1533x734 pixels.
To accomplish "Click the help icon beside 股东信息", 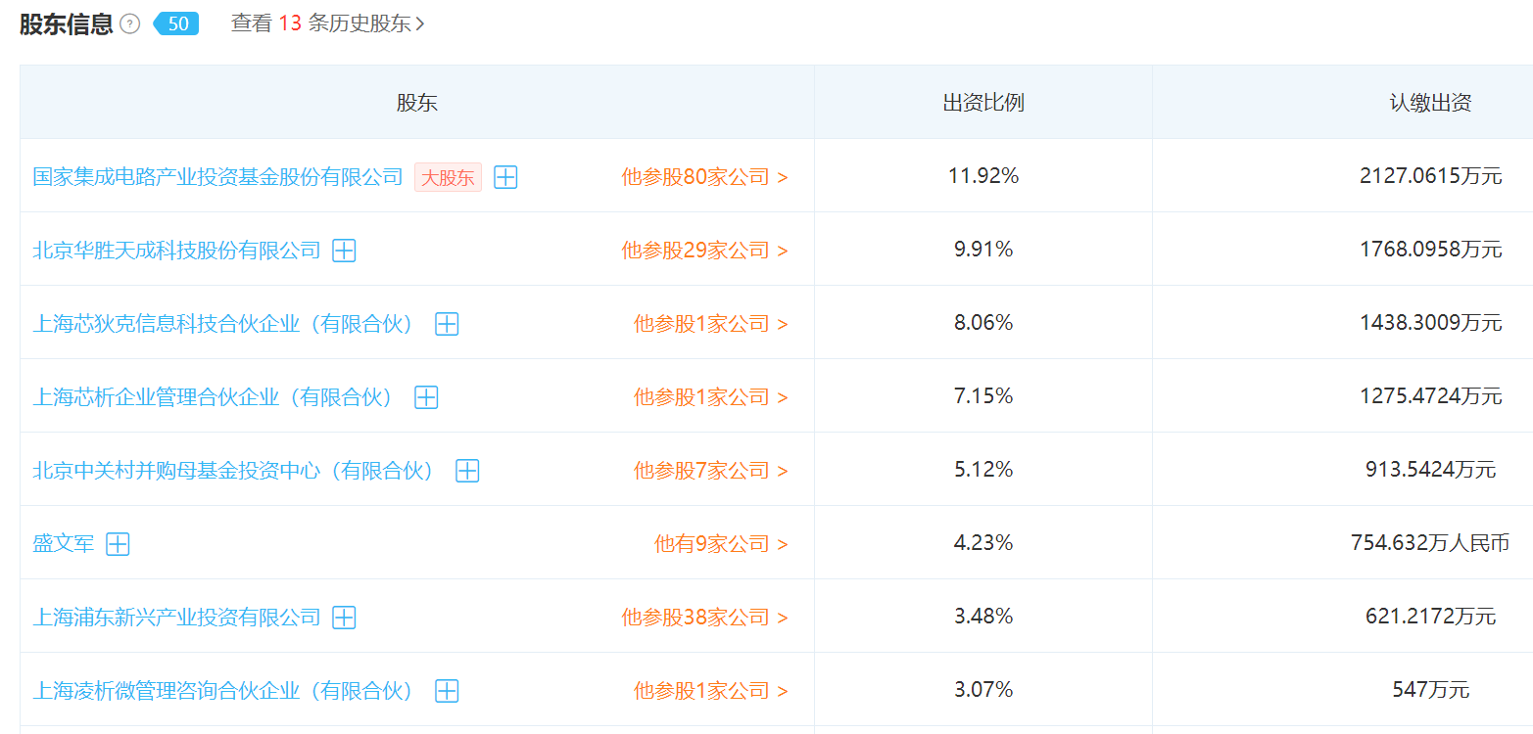I will (130, 24).
